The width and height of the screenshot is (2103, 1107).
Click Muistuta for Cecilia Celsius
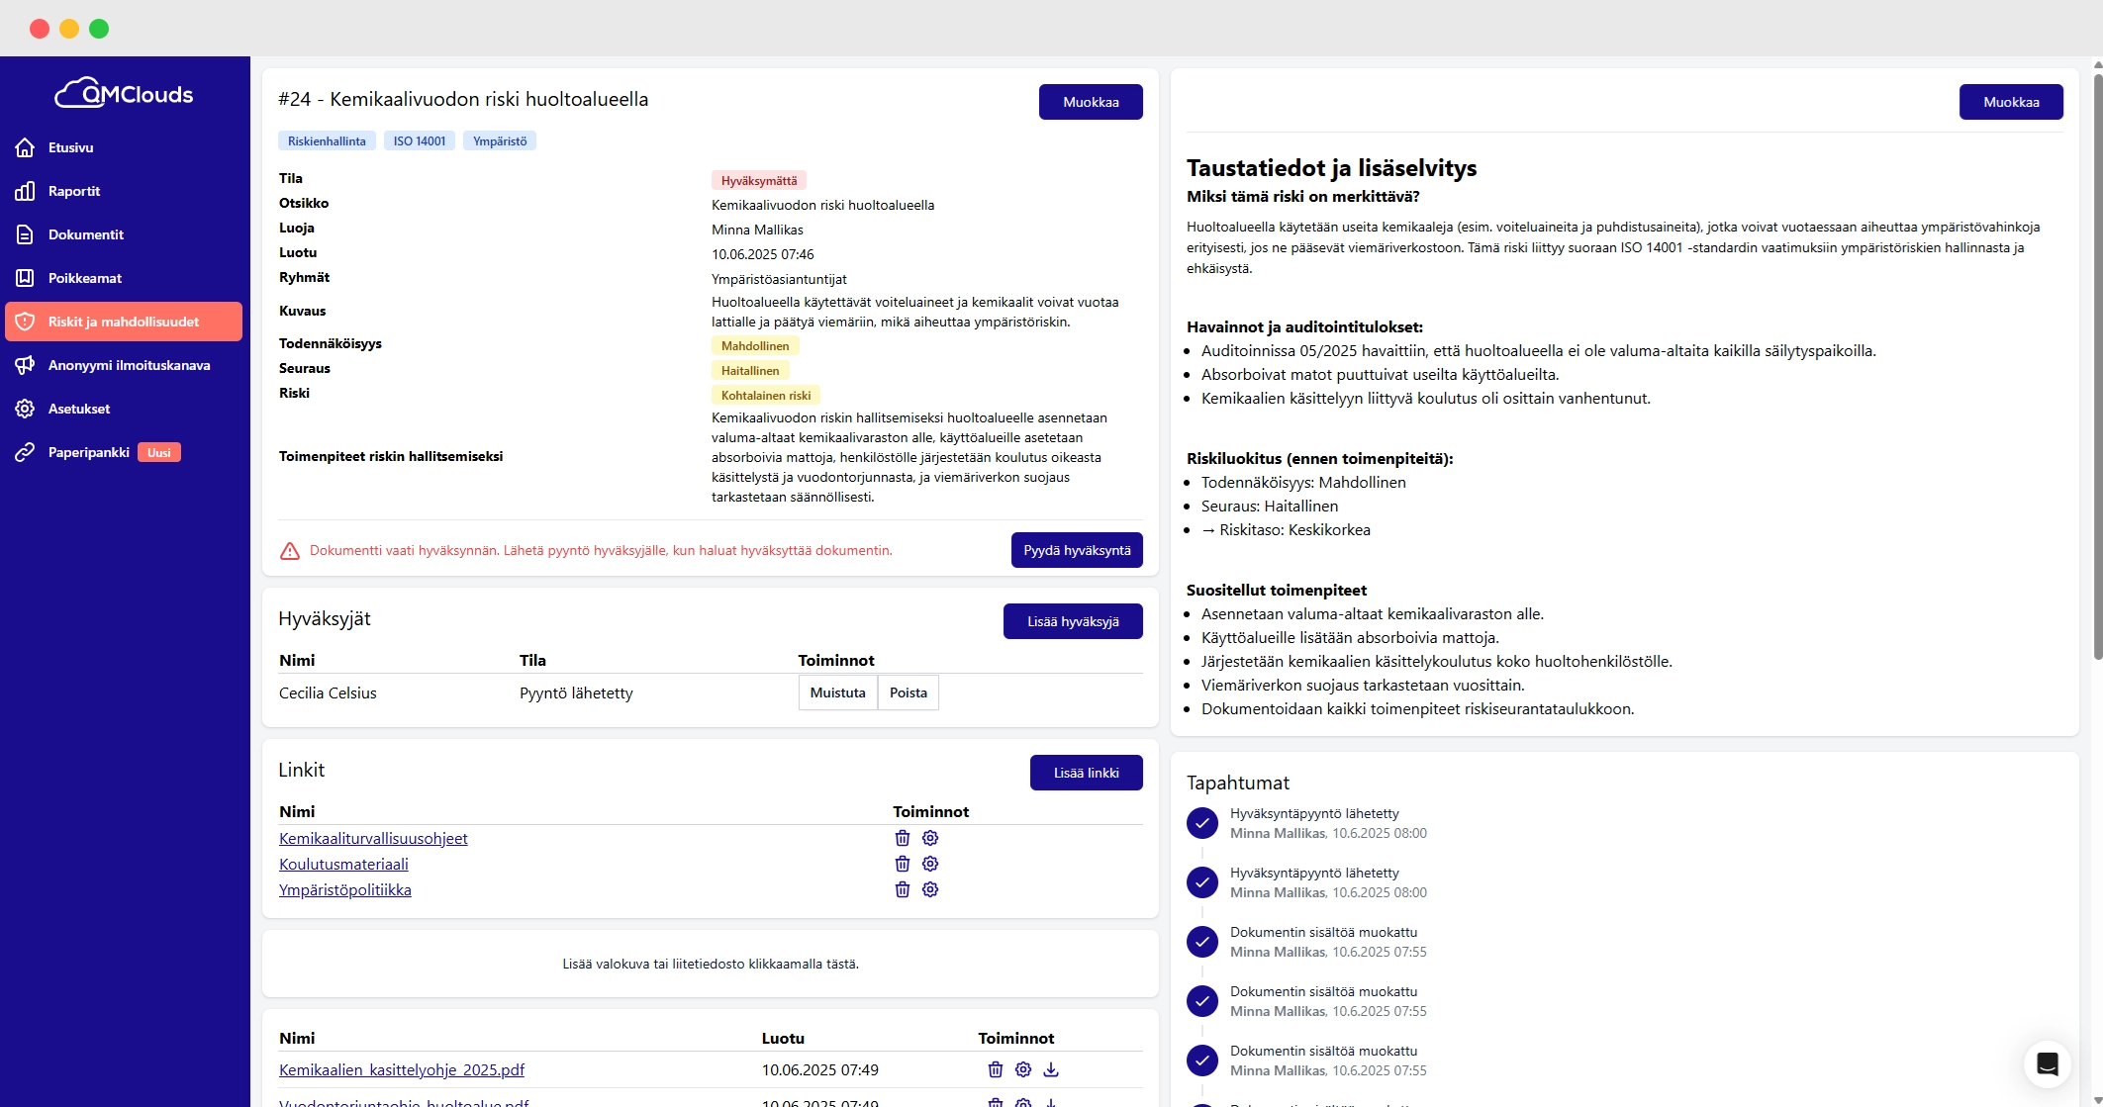838,692
